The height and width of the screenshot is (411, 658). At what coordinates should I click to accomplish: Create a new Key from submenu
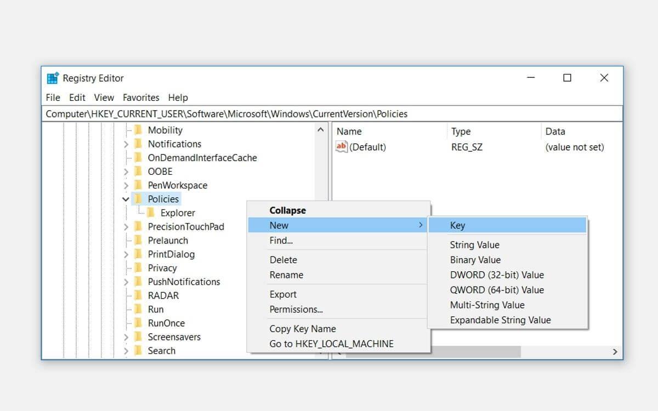pos(507,225)
